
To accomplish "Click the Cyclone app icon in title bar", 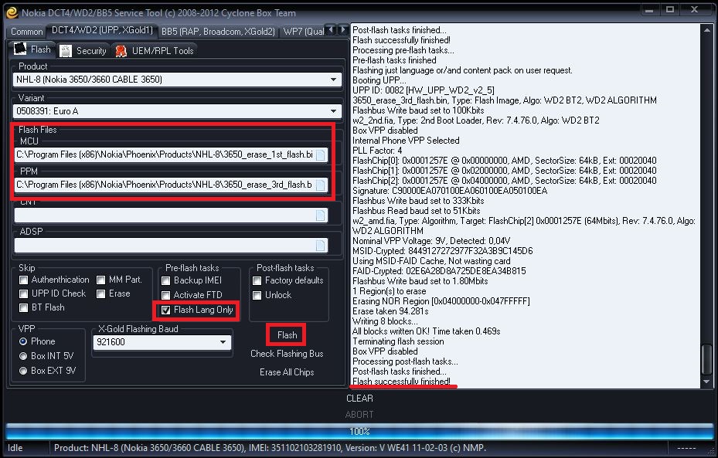I will point(12,12).
